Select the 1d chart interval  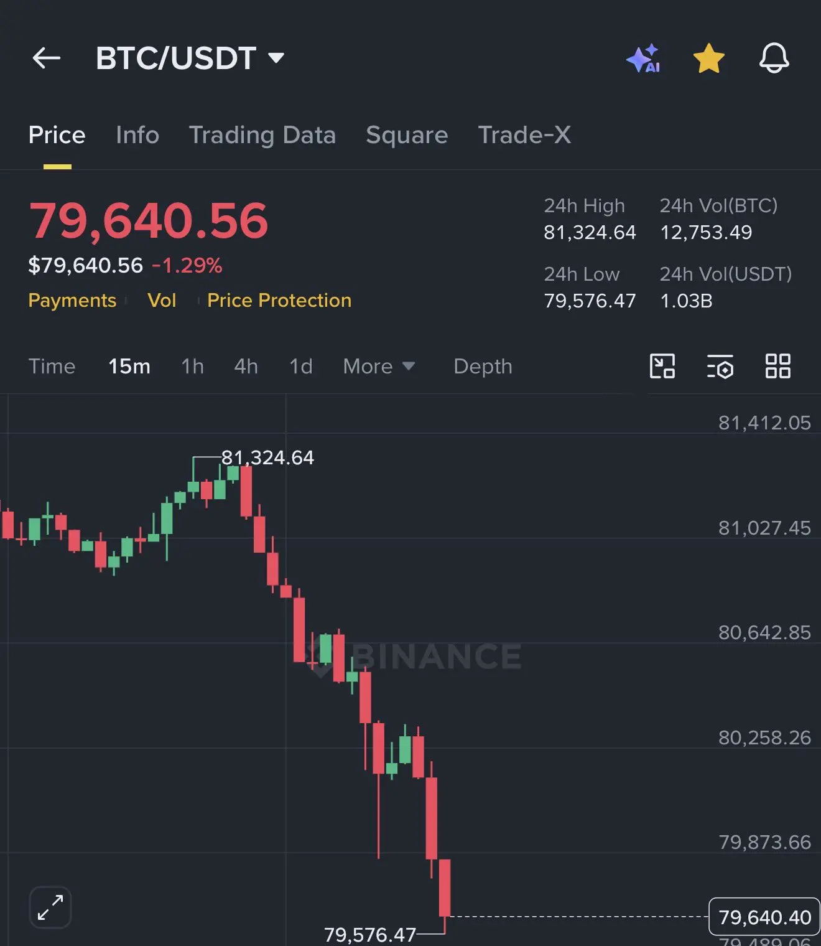point(301,366)
